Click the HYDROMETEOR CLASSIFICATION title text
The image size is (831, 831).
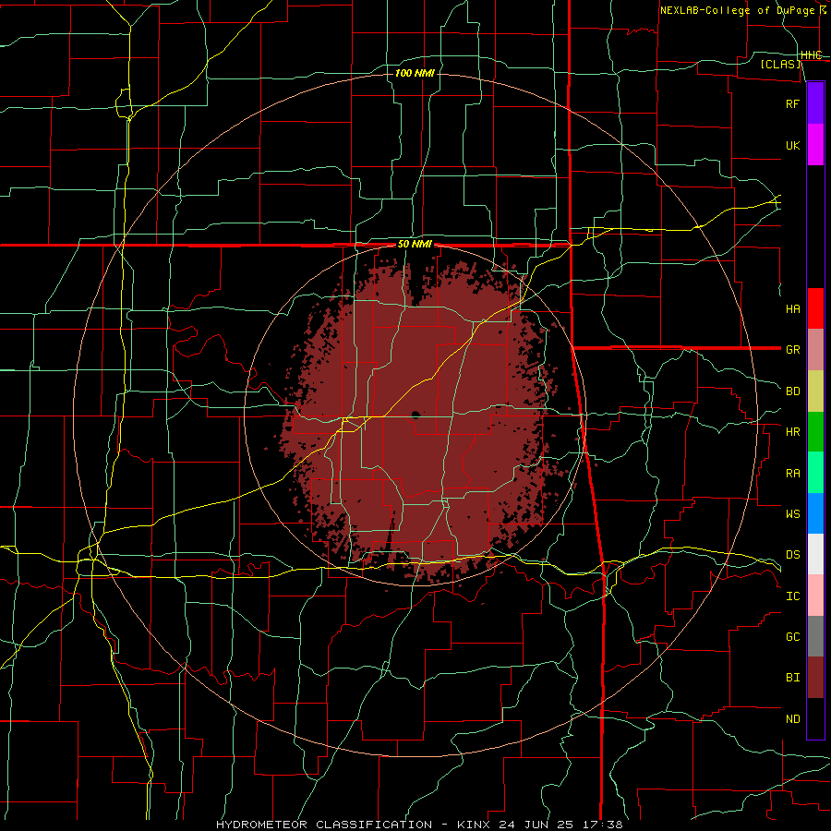(324, 825)
